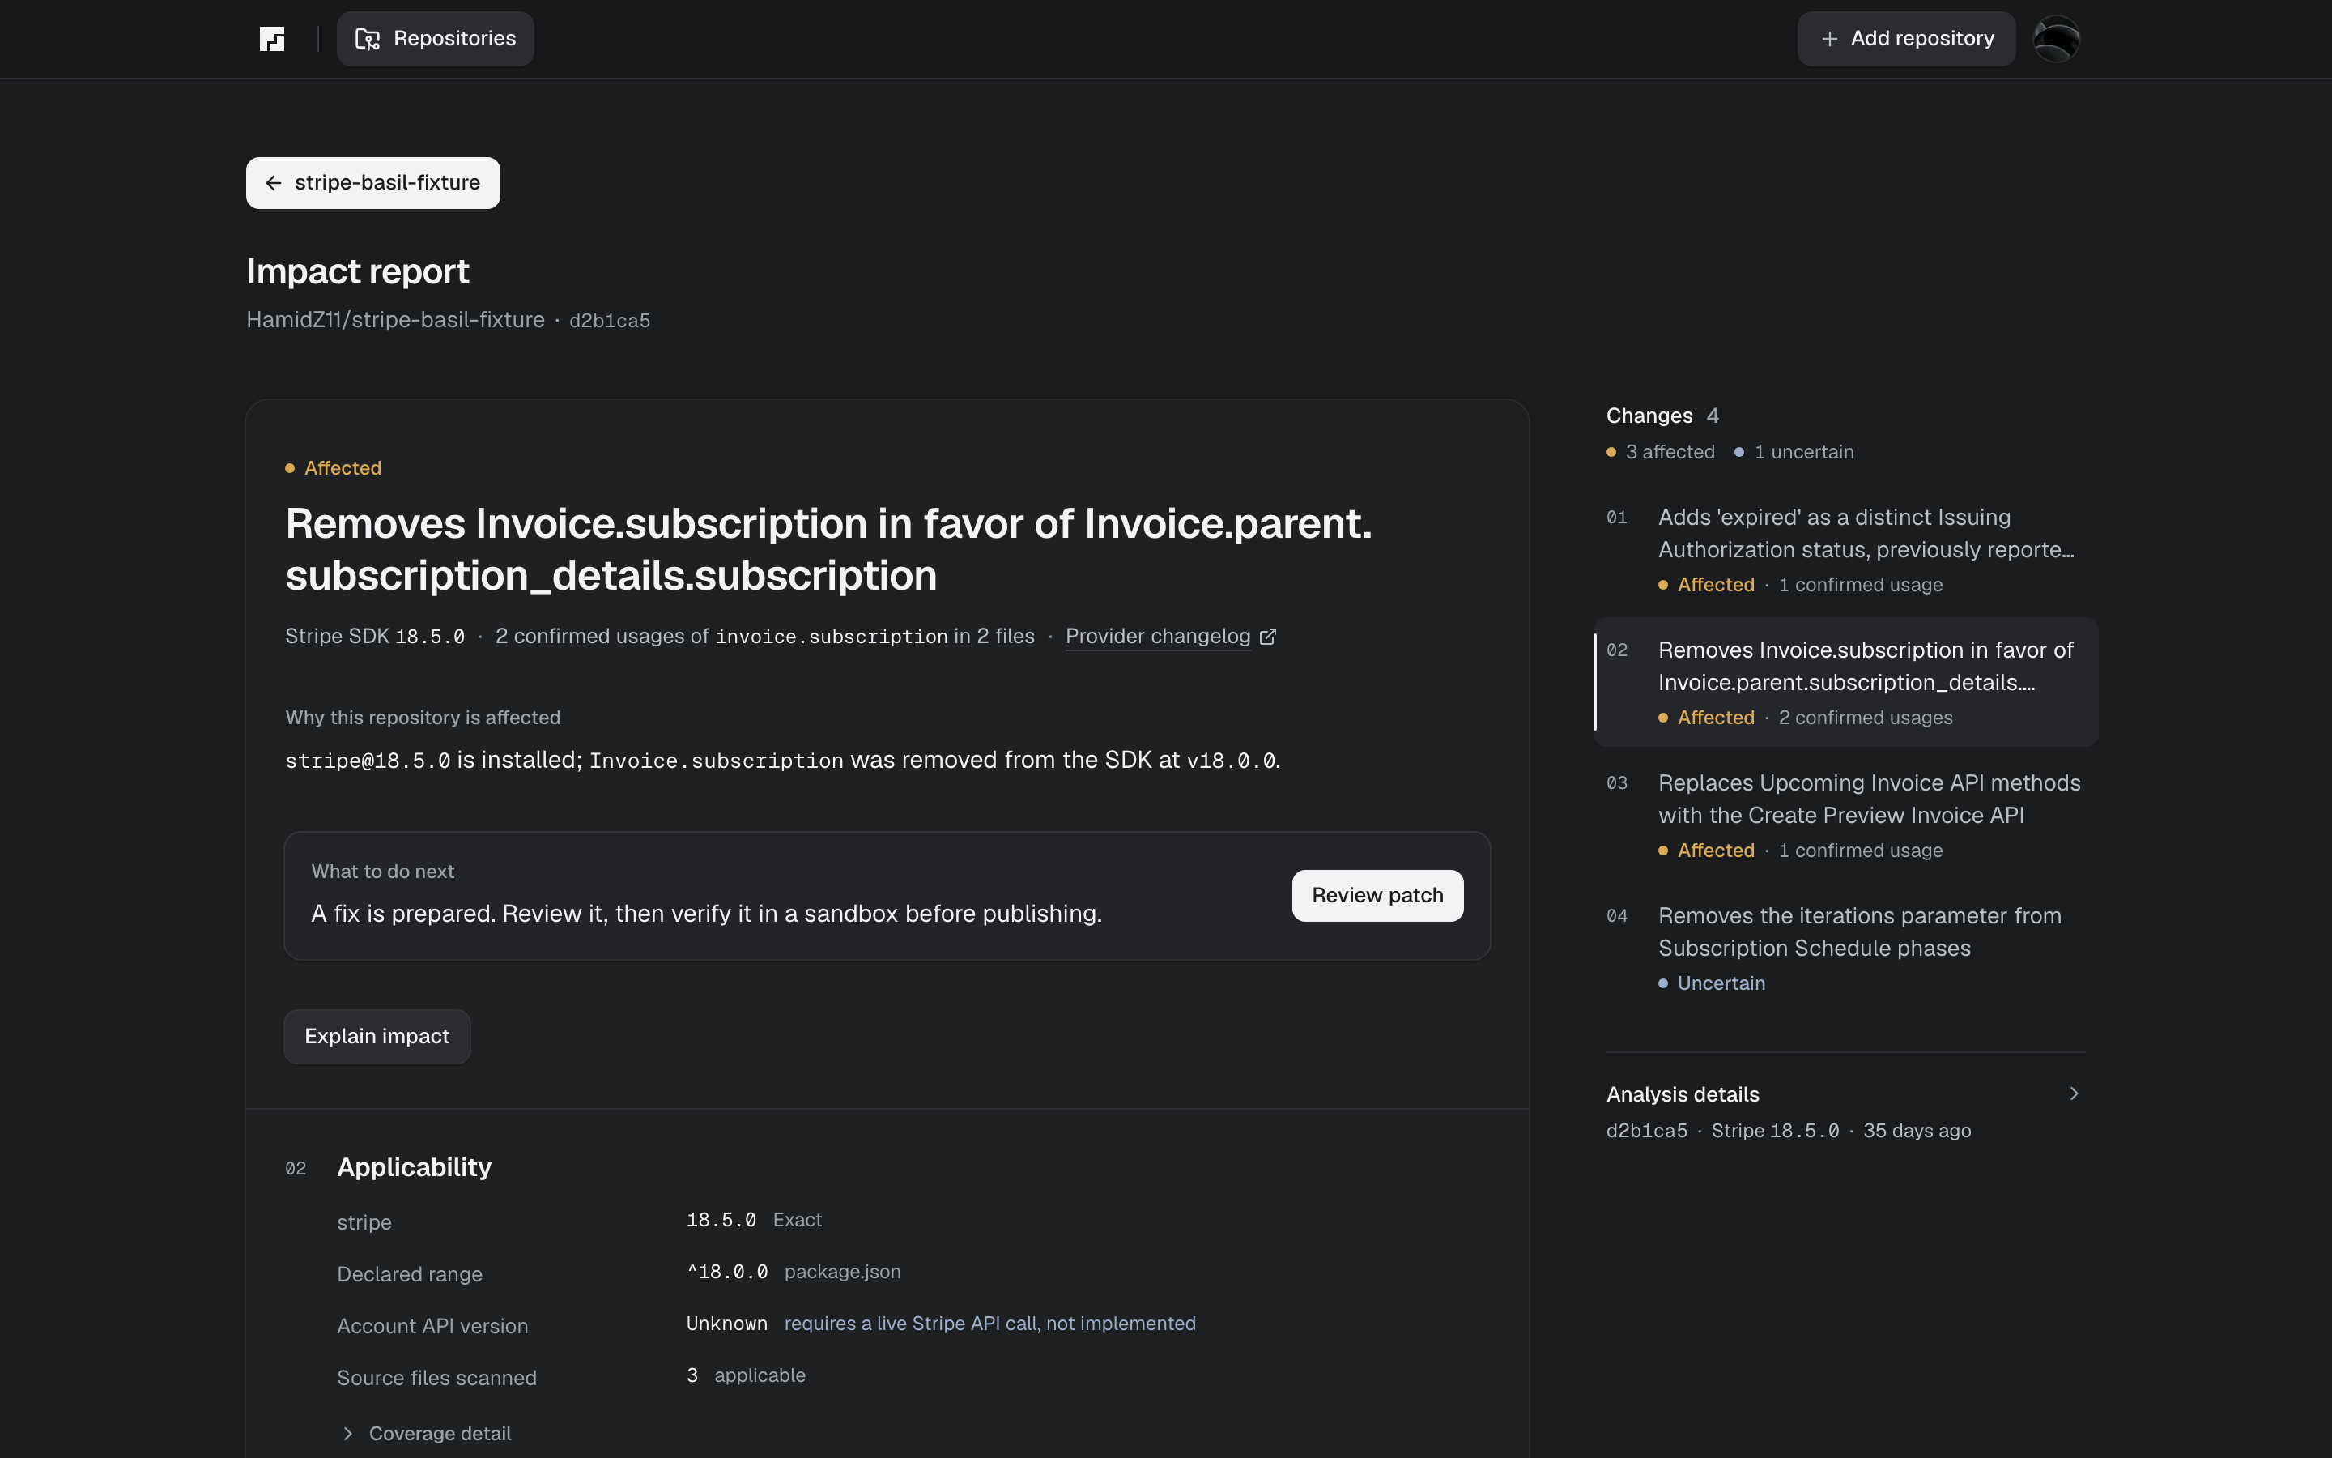The width and height of the screenshot is (2332, 1458).
Task: Open Analysis details via its chevron
Action: [2074, 1093]
